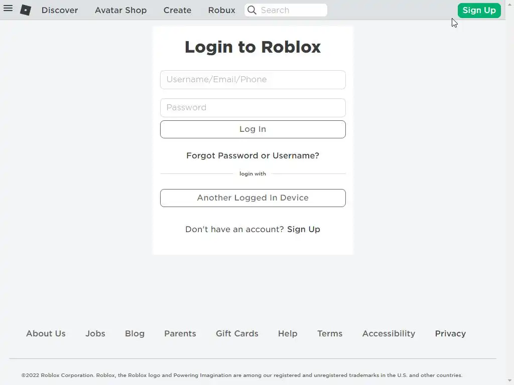
Task: Open Privacy footer link
Action: 450,333
